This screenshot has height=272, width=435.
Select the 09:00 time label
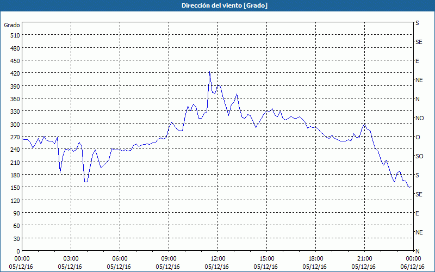pyautogui.click(x=169, y=259)
